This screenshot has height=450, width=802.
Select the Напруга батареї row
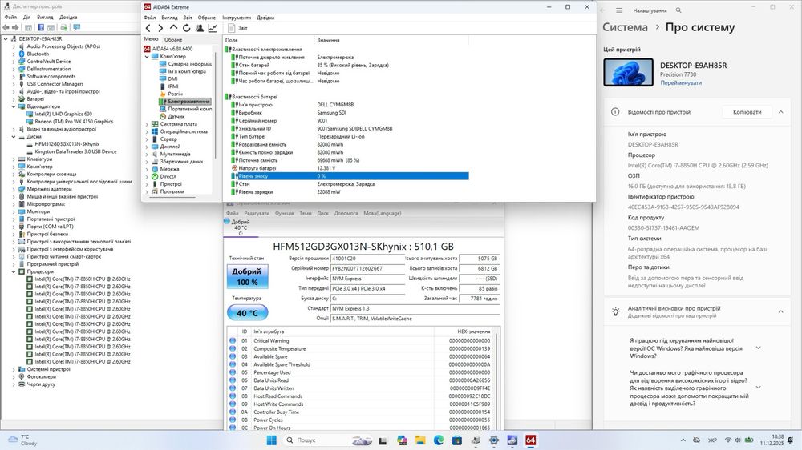(x=350, y=168)
